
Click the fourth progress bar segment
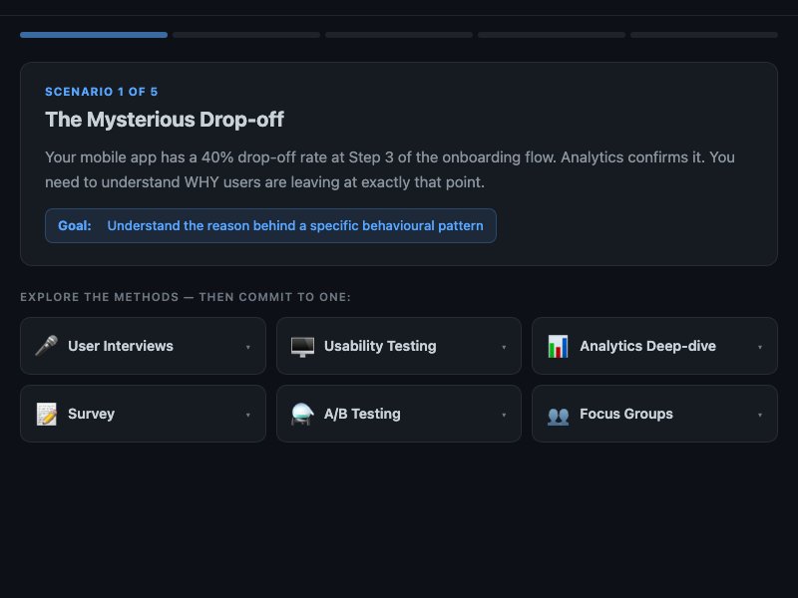(x=552, y=35)
